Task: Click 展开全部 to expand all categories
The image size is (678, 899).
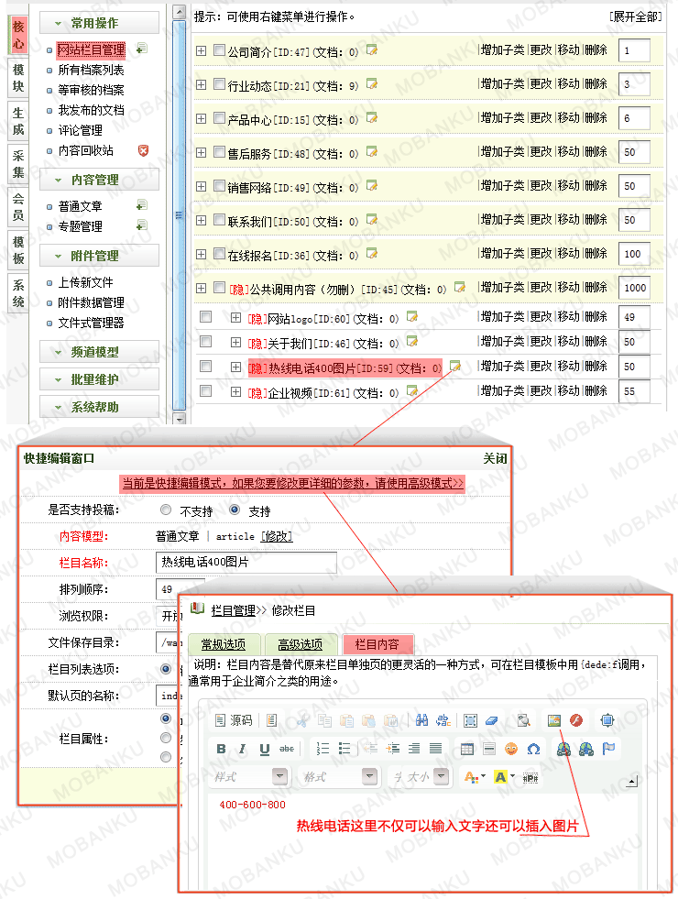Action: (636, 16)
